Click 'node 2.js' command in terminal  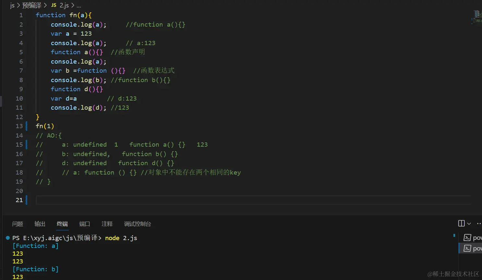pyautogui.click(x=121, y=238)
